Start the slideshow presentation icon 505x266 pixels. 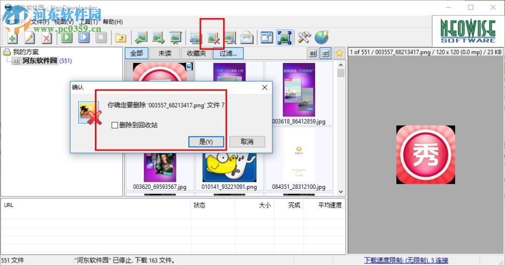click(x=176, y=38)
